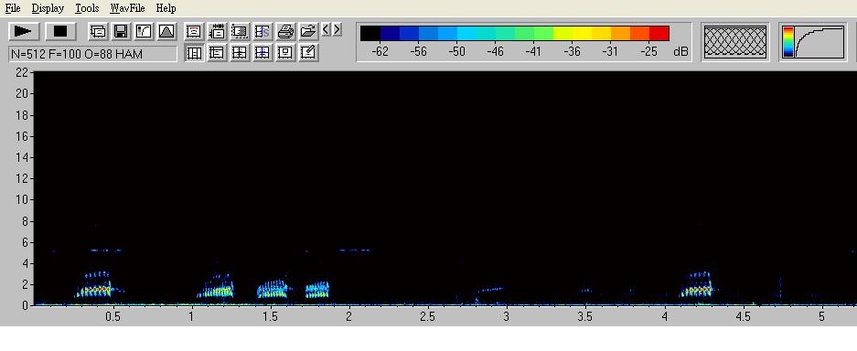Click the right arrow navigation button

pos(337,29)
